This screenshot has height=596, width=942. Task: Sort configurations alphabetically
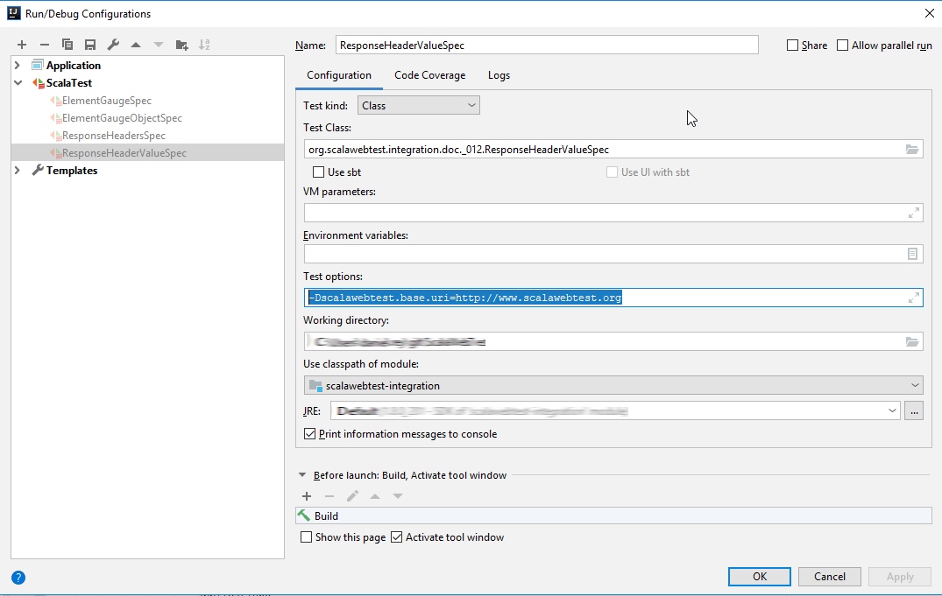pos(204,45)
